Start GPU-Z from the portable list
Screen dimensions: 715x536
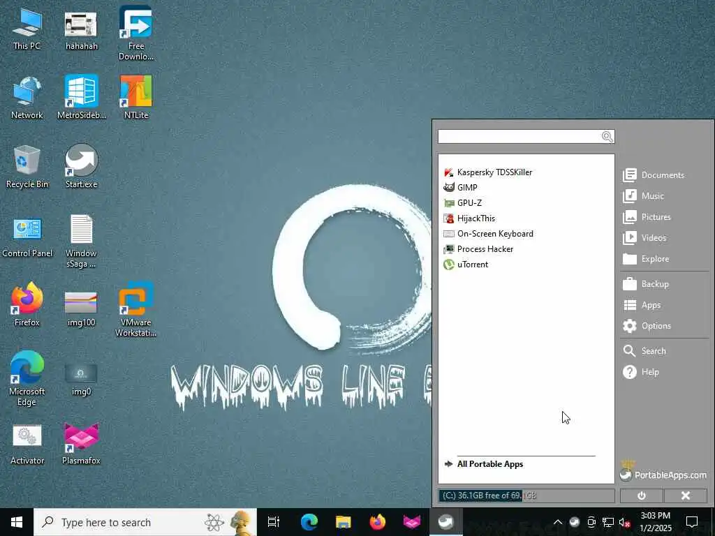[462, 203]
